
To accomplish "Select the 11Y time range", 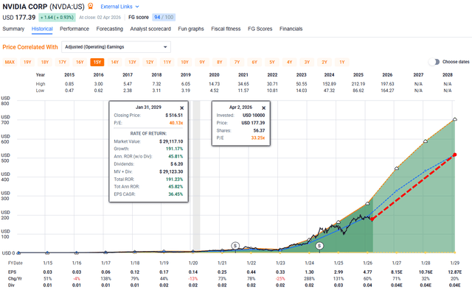I will 167,63.
